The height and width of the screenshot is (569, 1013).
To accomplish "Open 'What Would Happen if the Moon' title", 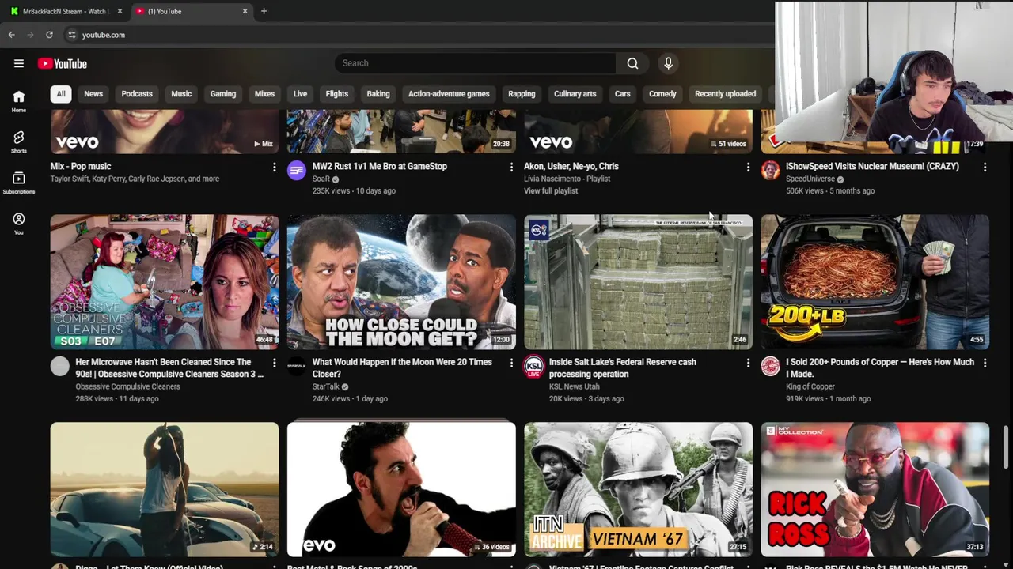I will (402, 368).
